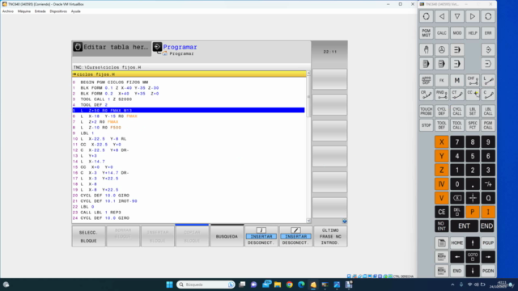Screen dimensions: 518x291
Task: Click the LBL CALL key
Action: (488, 112)
